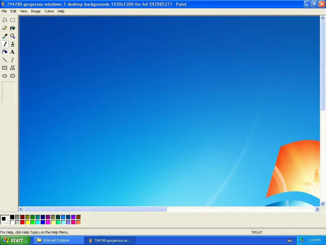Screen dimensions: 326x245
Task: Click the horizontal scrollbar thumb
Action: click(x=95, y=209)
